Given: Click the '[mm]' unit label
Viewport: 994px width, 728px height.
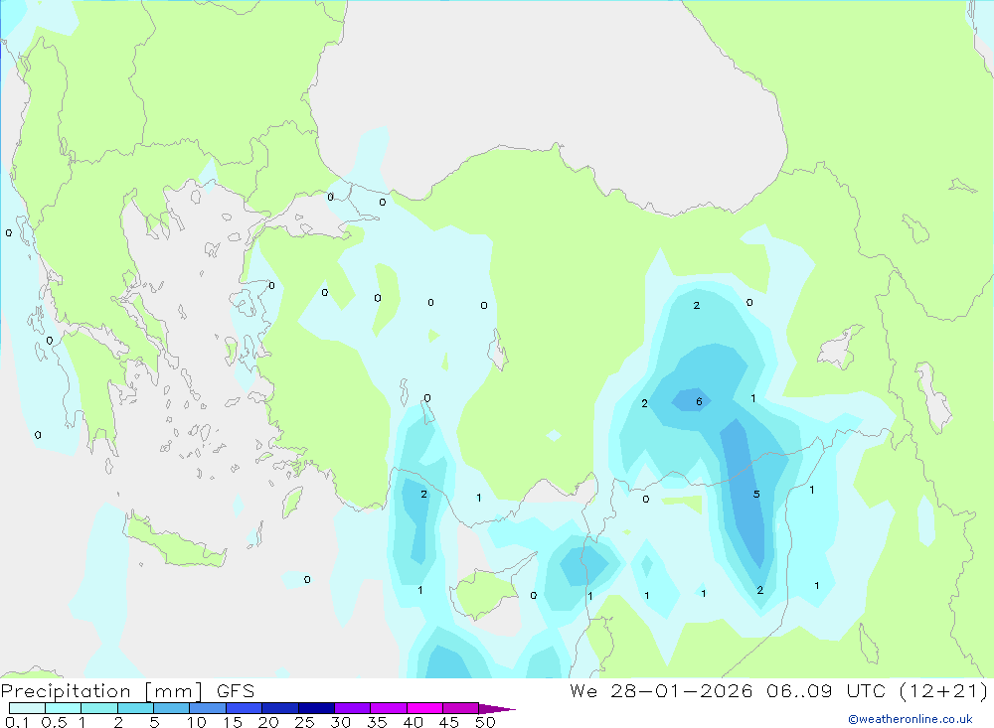Looking at the screenshot, I should (x=174, y=691).
